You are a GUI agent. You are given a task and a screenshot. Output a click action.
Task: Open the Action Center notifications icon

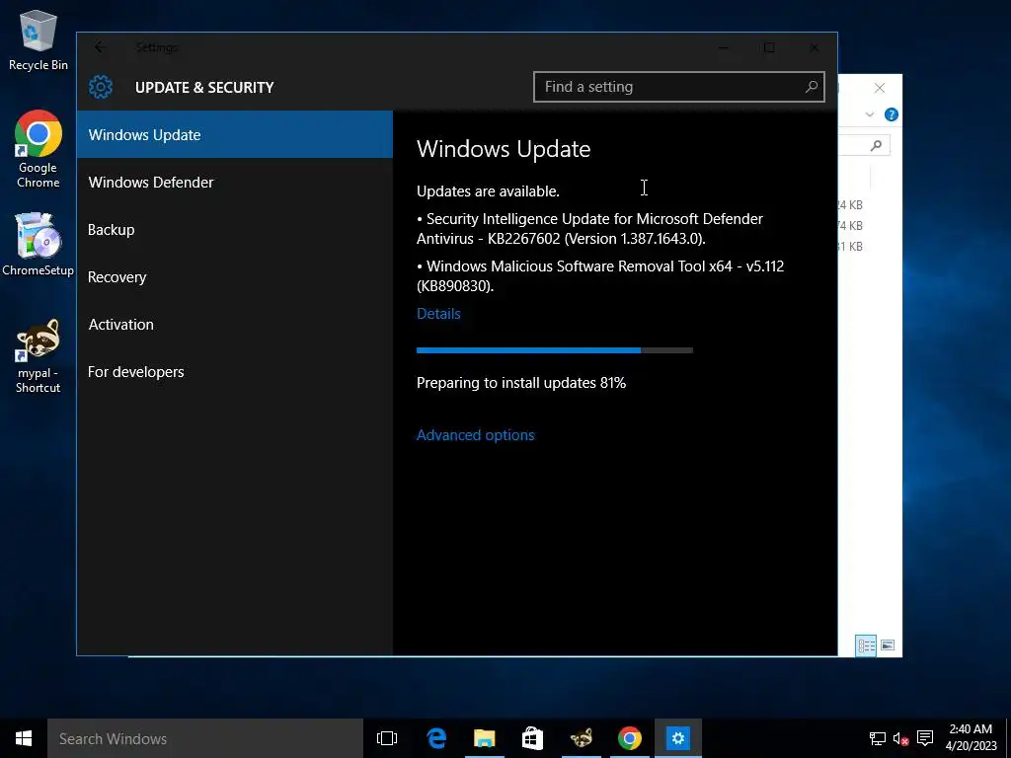(925, 738)
